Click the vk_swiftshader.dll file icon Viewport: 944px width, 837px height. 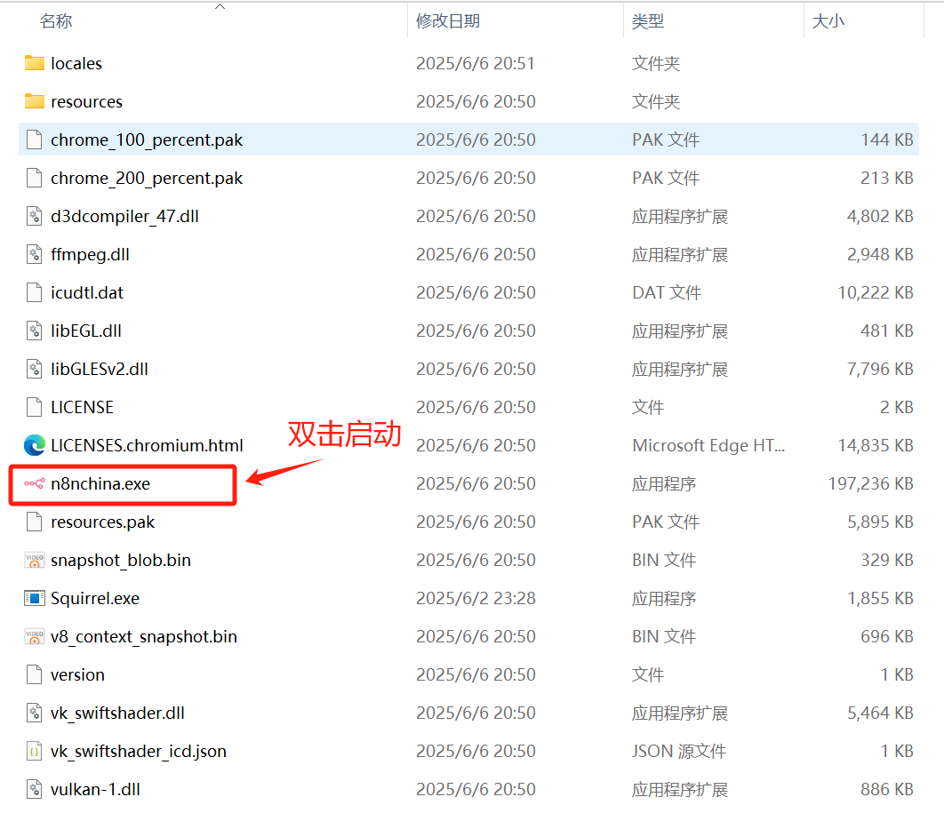[35, 713]
